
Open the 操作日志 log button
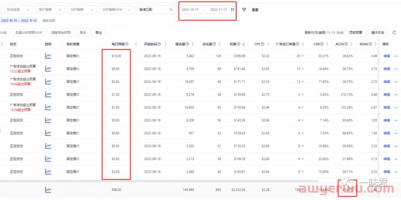pos(378,33)
